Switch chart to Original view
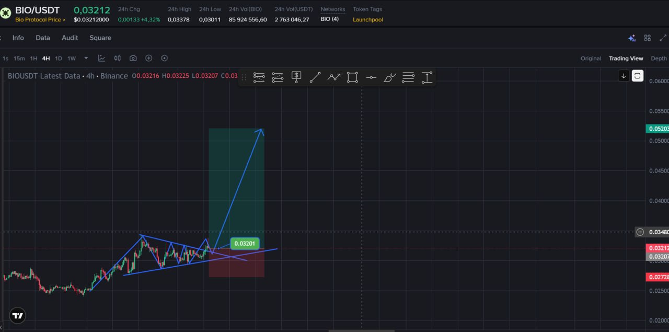Screen dimensions: 669x332 (591, 59)
